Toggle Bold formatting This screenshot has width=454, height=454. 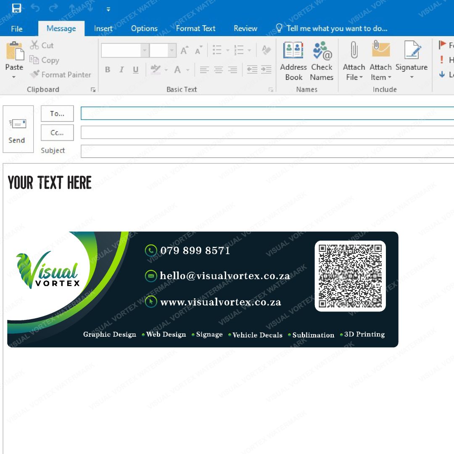coord(108,69)
